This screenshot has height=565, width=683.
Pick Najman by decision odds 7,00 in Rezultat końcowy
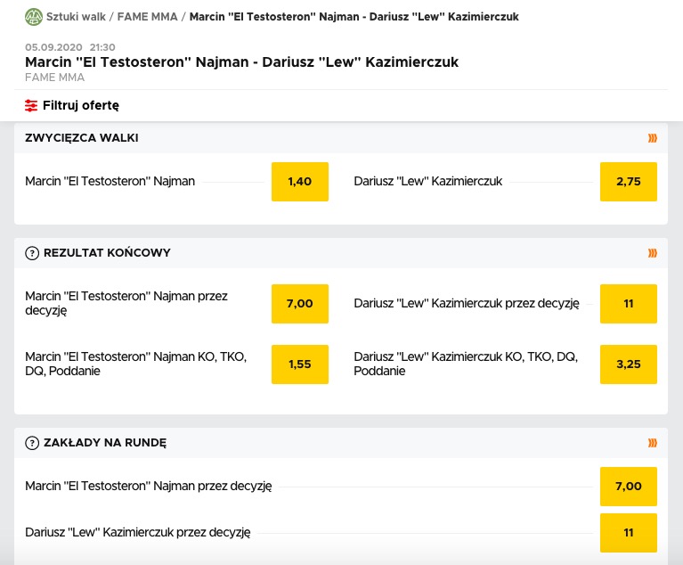[300, 304]
